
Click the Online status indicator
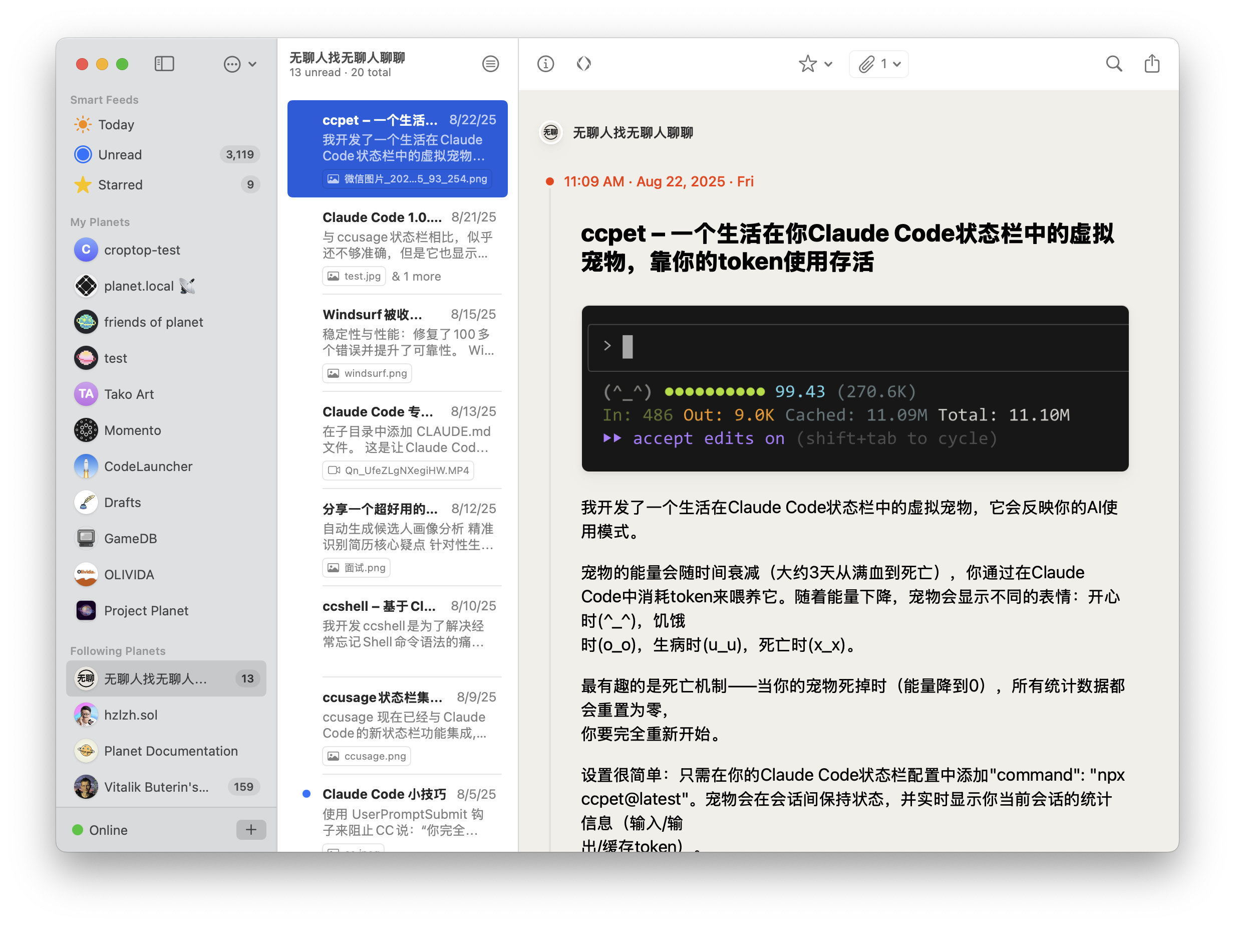point(101,830)
